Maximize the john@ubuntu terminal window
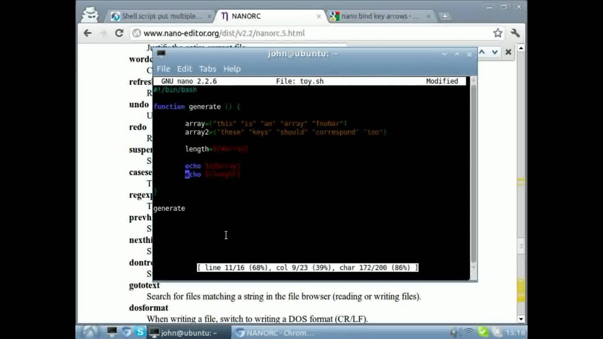 [456, 54]
